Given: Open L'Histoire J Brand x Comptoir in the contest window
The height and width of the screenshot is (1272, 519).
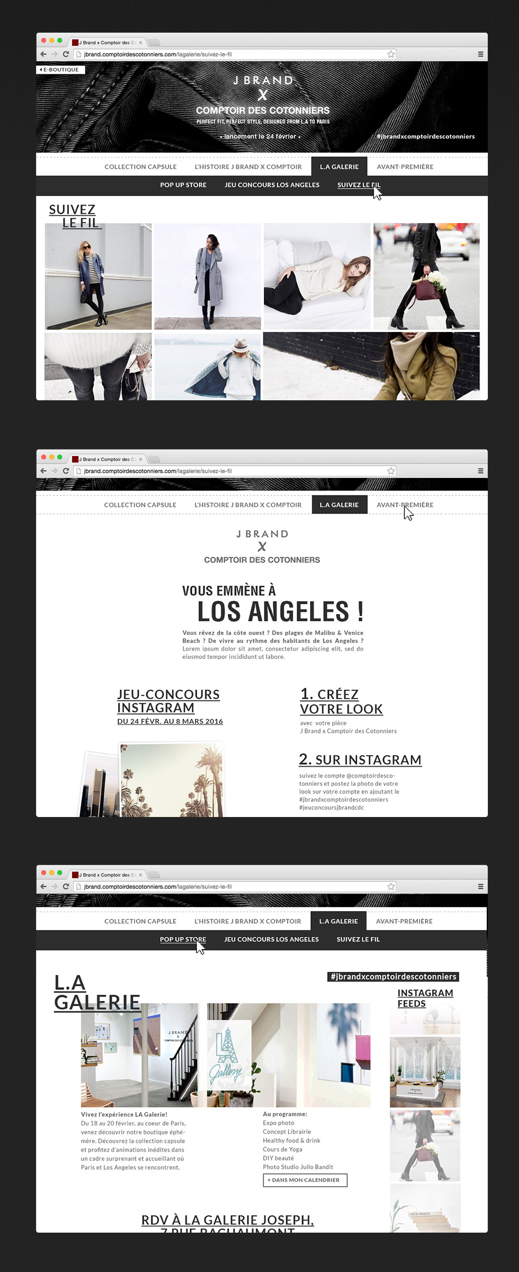Looking at the screenshot, I should click(x=248, y=505).
